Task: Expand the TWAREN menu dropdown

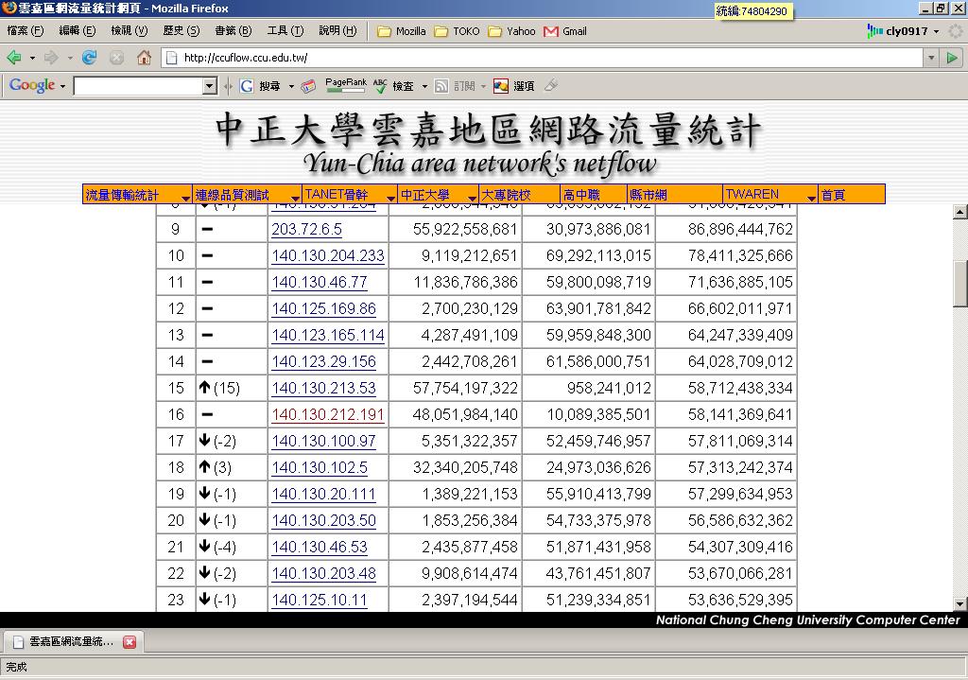Action: click(811, 198)
